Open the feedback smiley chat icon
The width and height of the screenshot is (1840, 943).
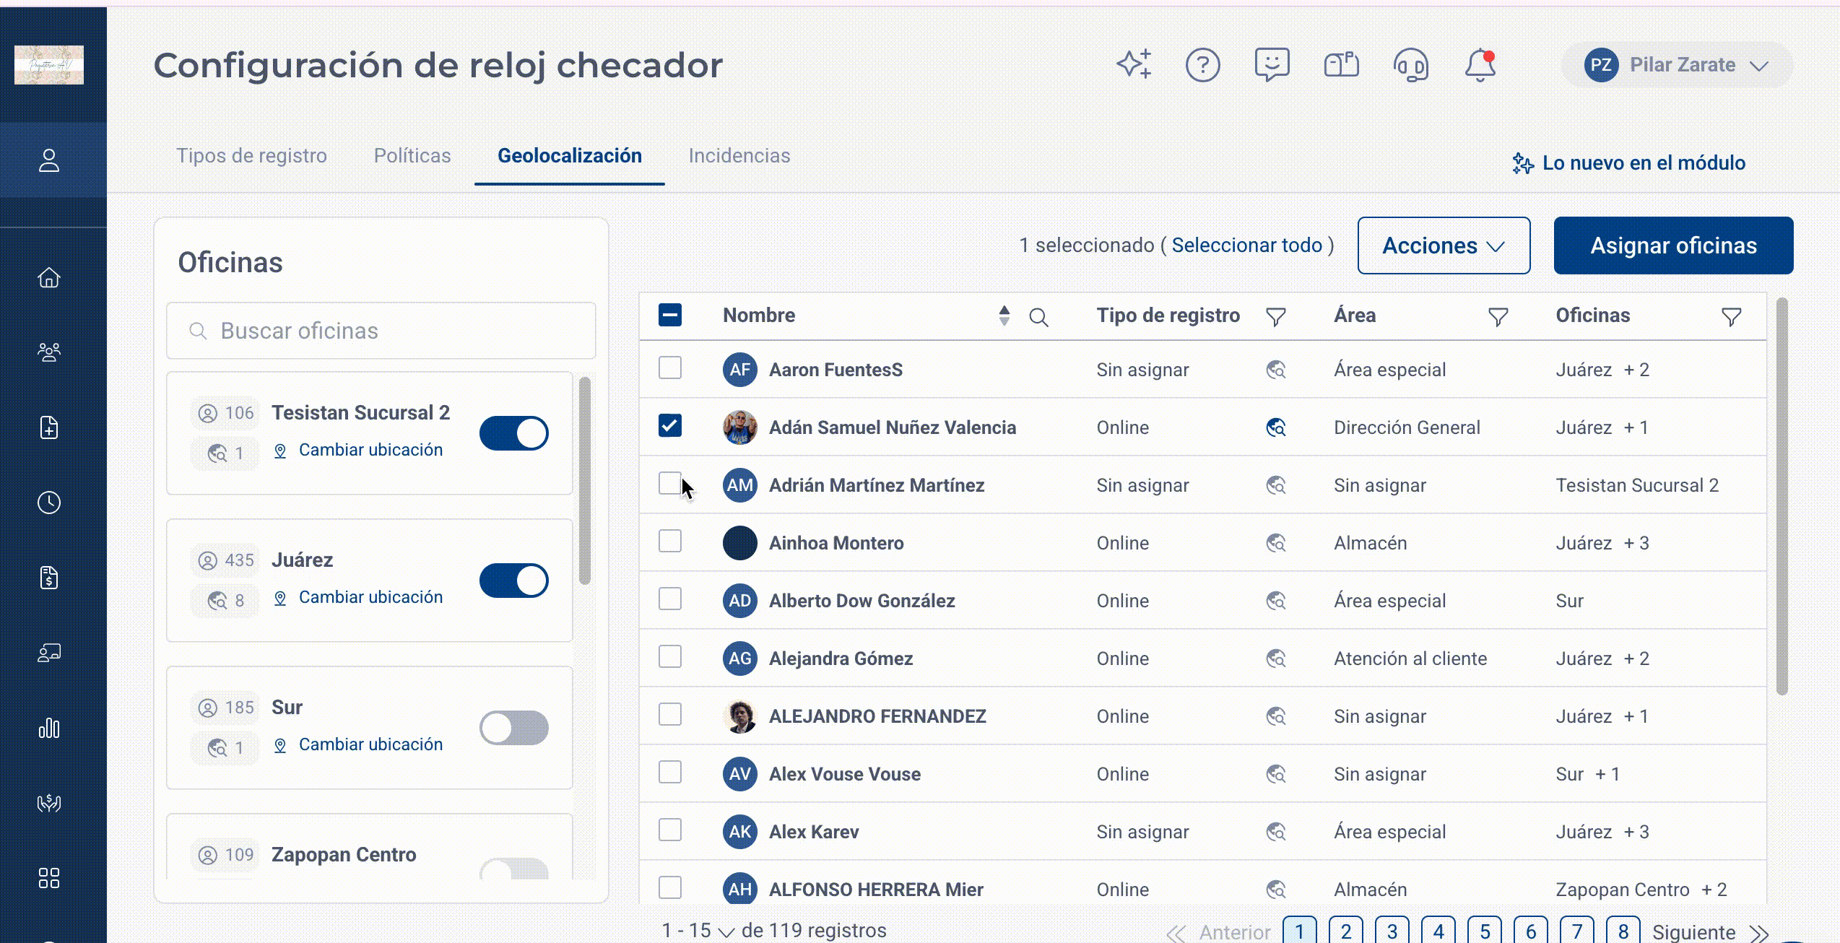[x=1272, y=65]
